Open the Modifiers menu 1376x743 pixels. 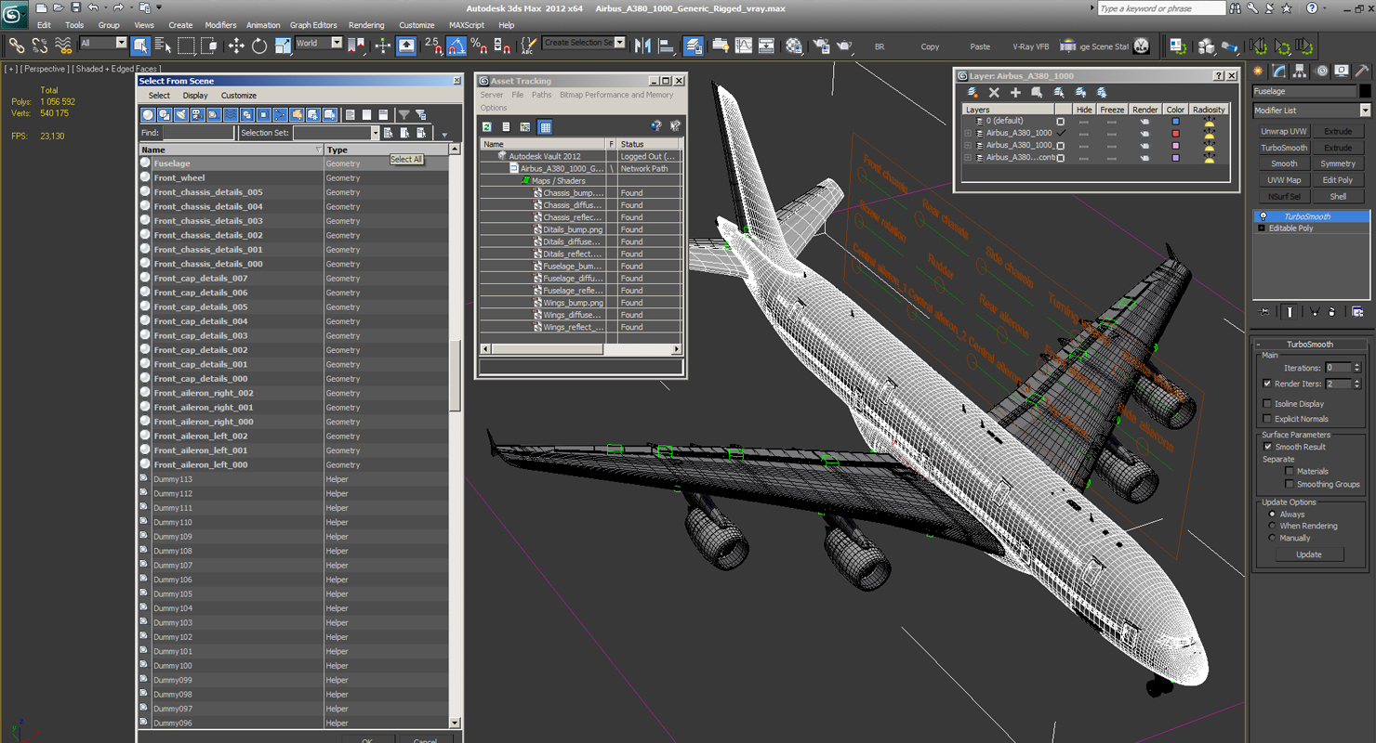[220, 25]
